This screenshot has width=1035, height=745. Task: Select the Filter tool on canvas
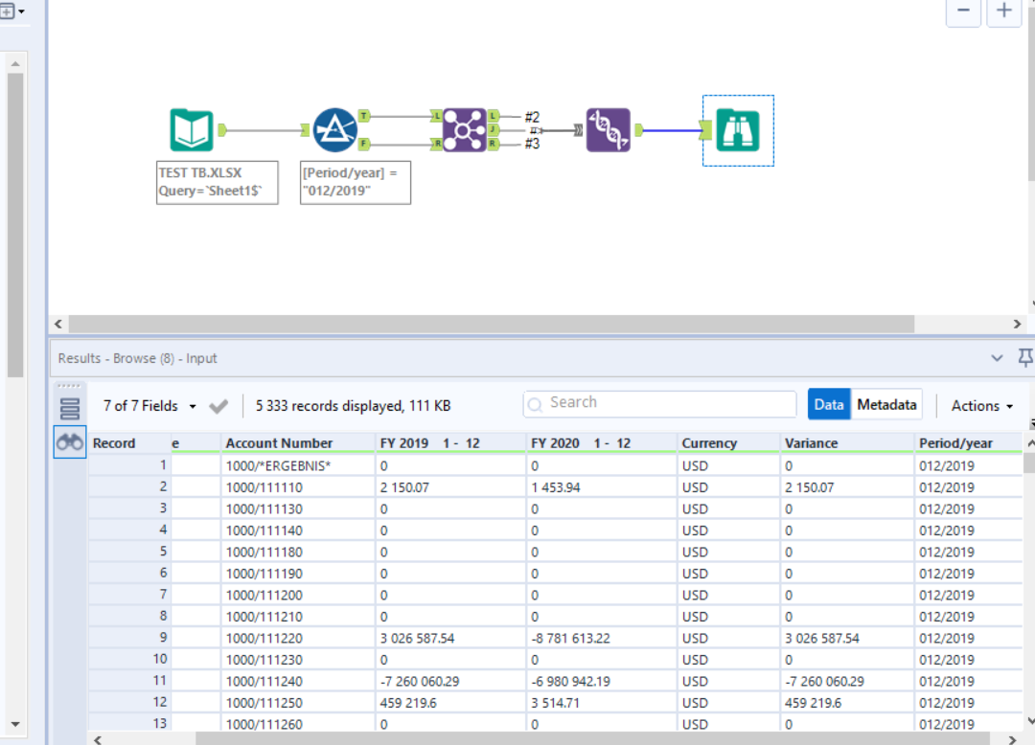pos(333,129)
